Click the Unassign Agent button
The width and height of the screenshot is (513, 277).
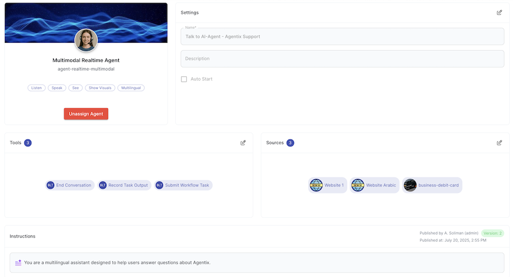(x=86, y=114)
